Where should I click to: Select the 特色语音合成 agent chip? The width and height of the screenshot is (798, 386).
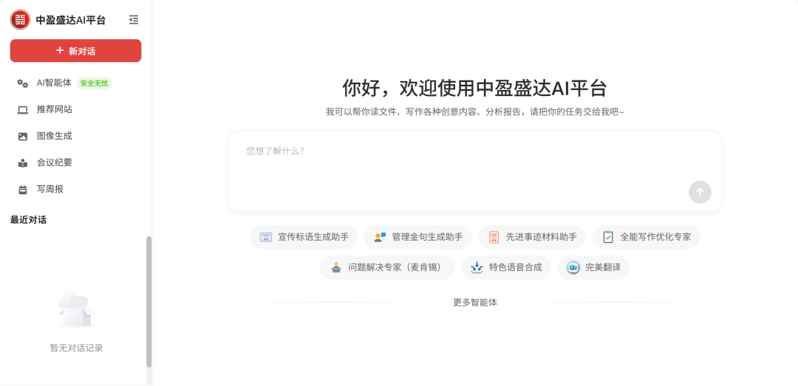click(x=506, y=267)
